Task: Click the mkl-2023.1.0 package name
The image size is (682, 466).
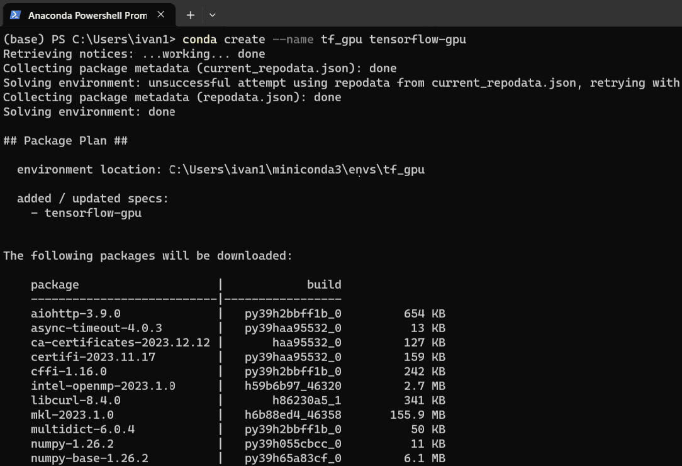Action: pos(72,415)
